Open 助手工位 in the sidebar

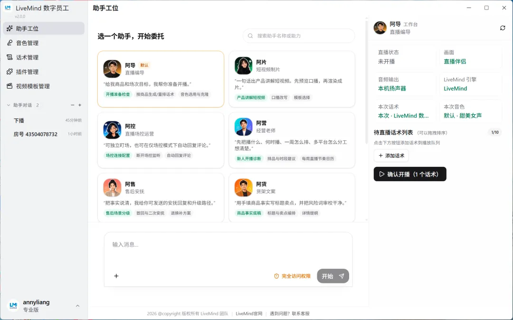(x=44, y=28)
